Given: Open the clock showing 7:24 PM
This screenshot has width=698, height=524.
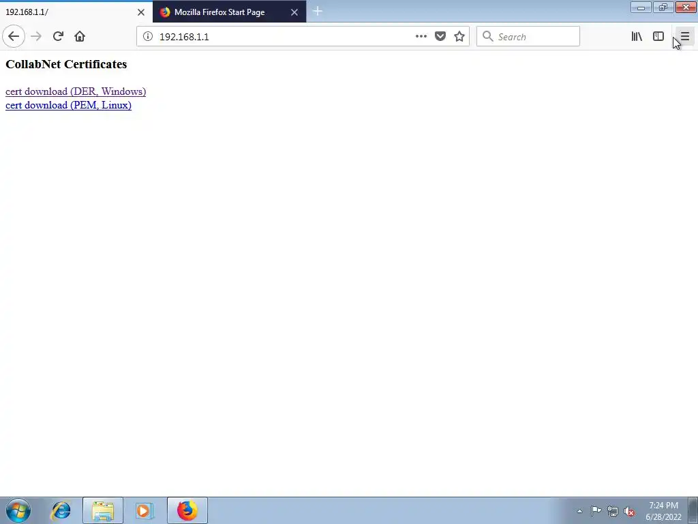Looking at the screenshot, I should pyautogui.click(x=664, y=511).
